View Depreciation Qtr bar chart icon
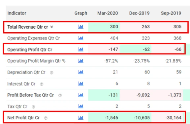Viewport: 190px width, 124px height. pyautogui.click(x=80, y=72)
